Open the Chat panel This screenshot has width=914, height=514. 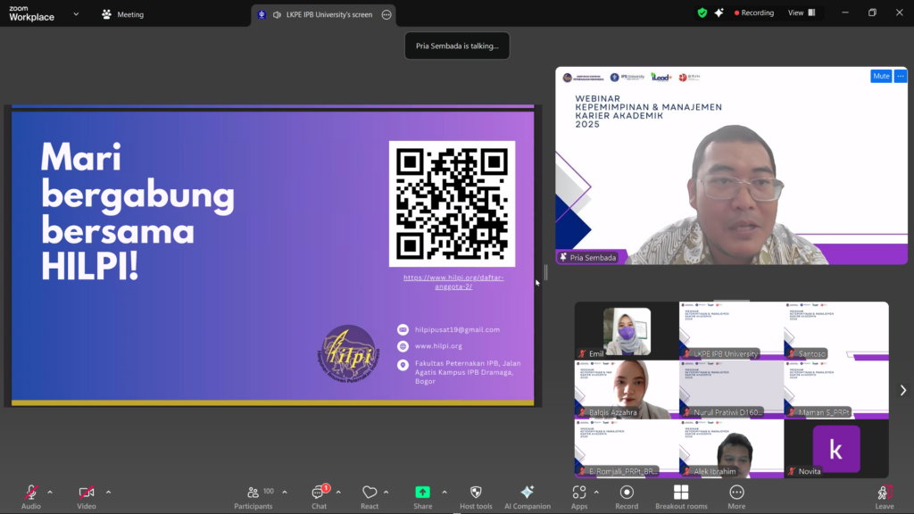click(x=320, y=496)
